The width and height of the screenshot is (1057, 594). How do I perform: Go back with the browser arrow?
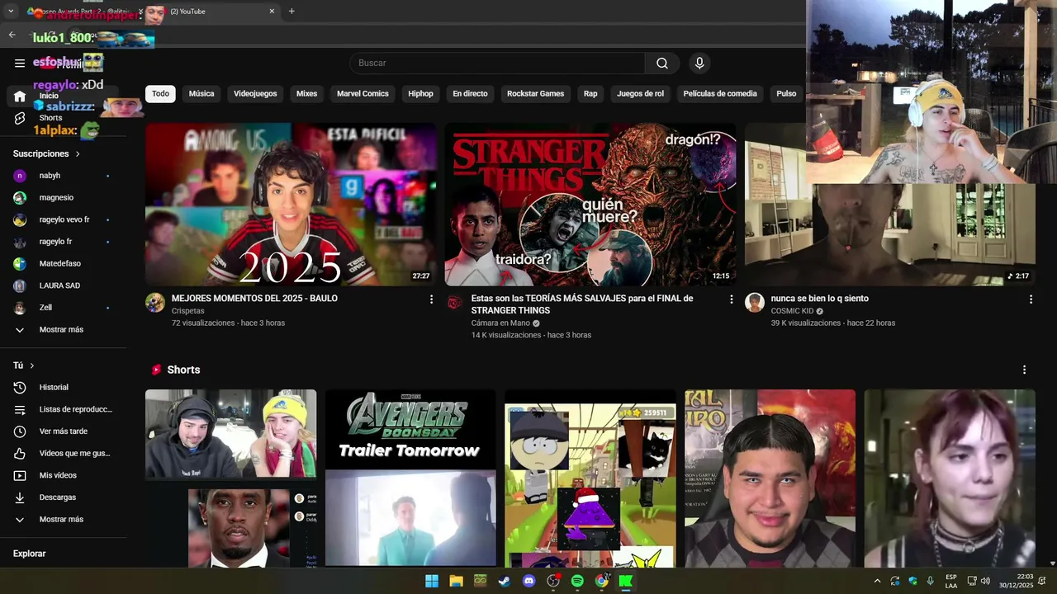(x=12, y=35)
